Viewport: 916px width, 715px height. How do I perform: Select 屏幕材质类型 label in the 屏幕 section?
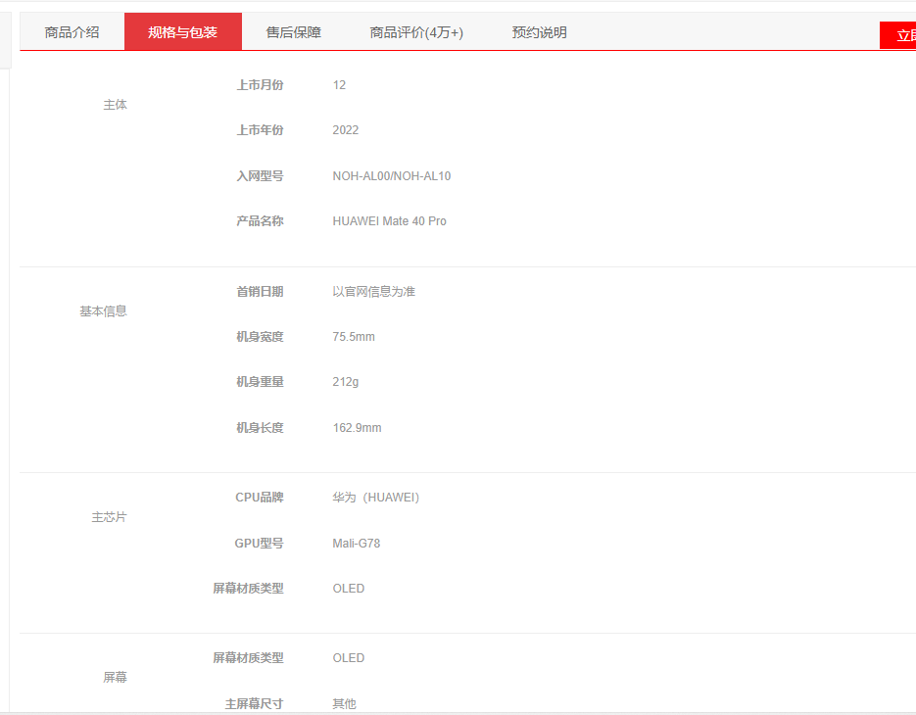pyautogui.click(x=248, y=658)
